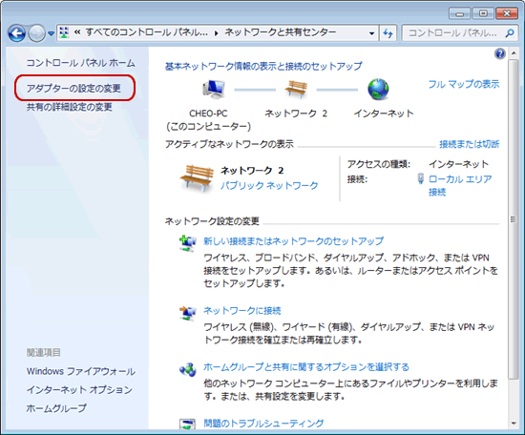Image resolution: width=525 pixels, height=435 pixels.
Task: Open ローカル エリア接続 status link
Action: [460, 185]
